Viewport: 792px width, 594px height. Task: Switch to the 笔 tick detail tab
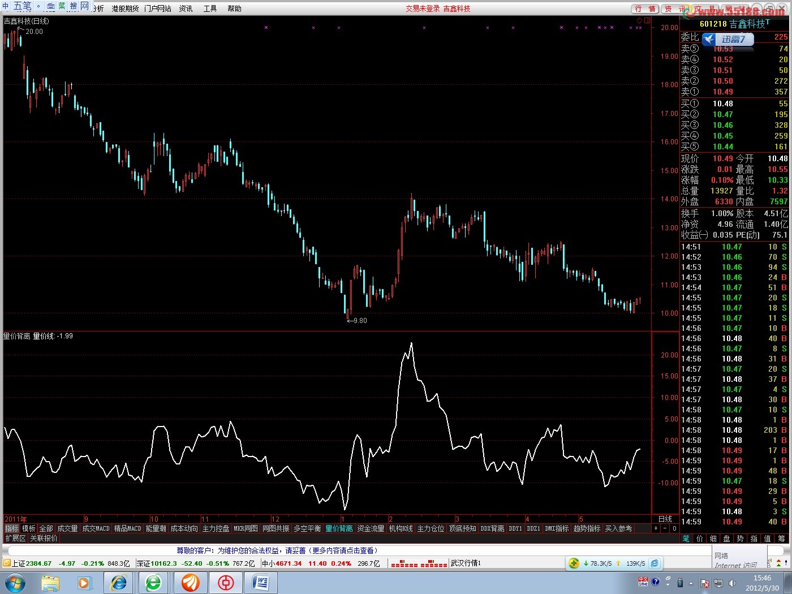click(x=686, y=539)
